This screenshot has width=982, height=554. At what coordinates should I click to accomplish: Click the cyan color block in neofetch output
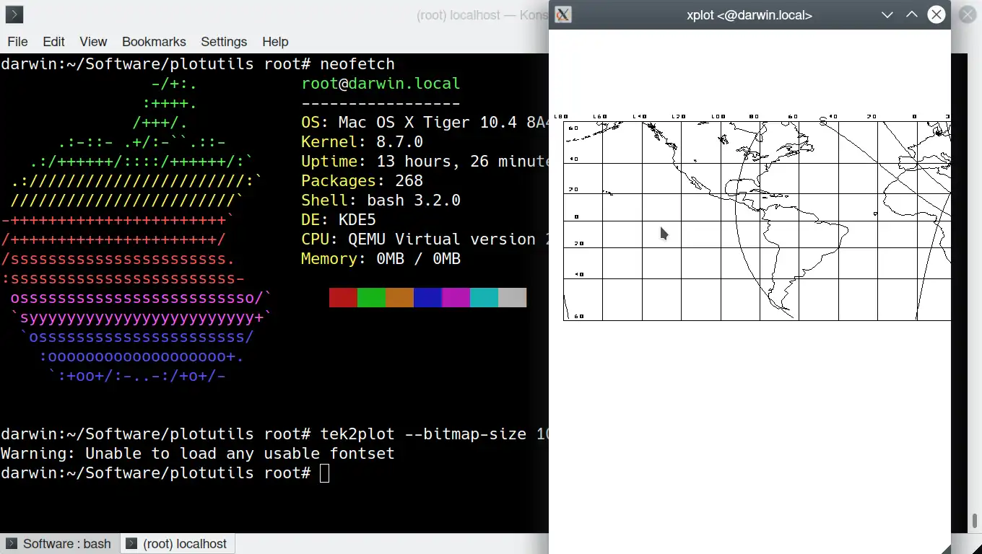tap(484, 297)
